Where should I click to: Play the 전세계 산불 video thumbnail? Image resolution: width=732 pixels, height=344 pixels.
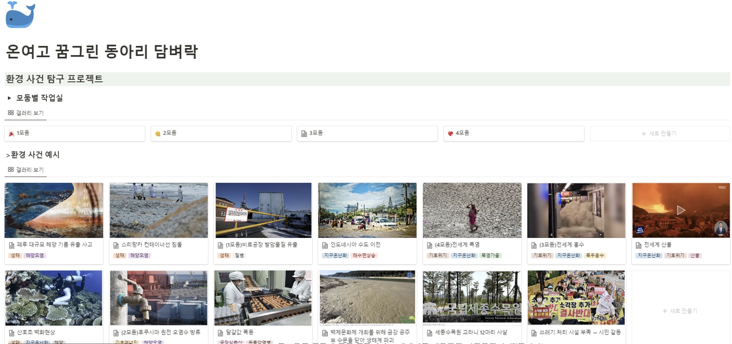pos(681,210)
